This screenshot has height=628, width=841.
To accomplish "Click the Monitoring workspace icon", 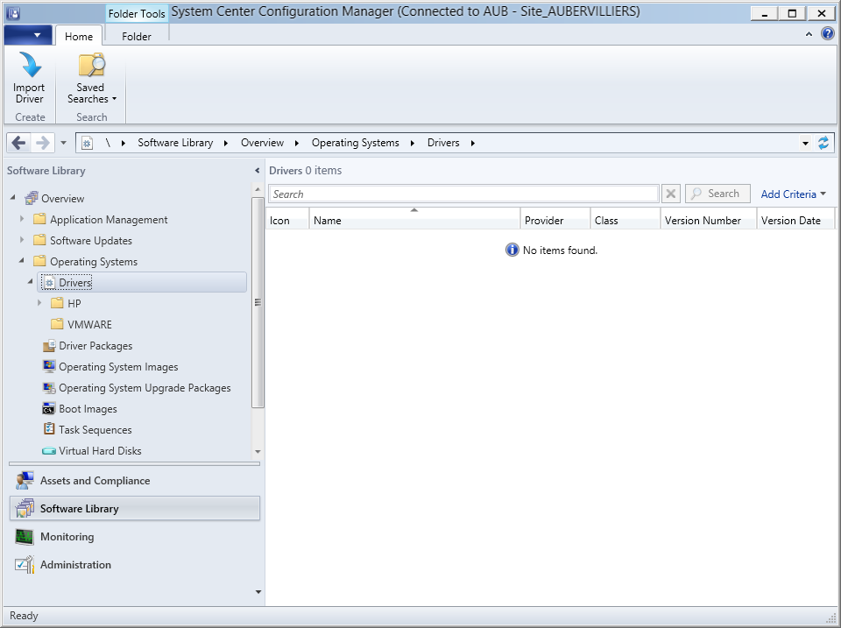I will 25,536.
